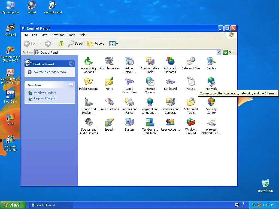Go up one level with Up button
This screenshot has width=279, height=209.
tap(61, 44)
